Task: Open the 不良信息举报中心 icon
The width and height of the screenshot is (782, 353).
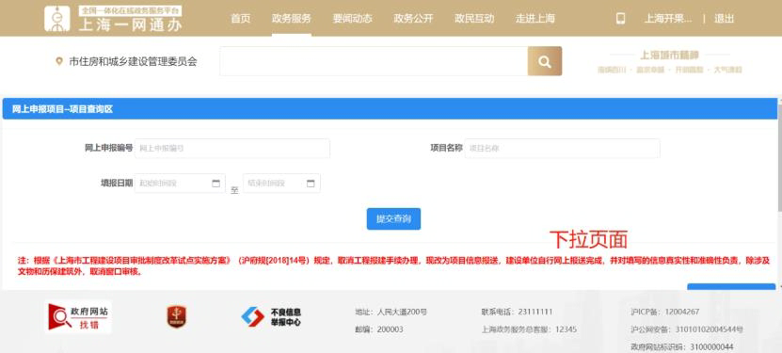Action: (271, 317)
